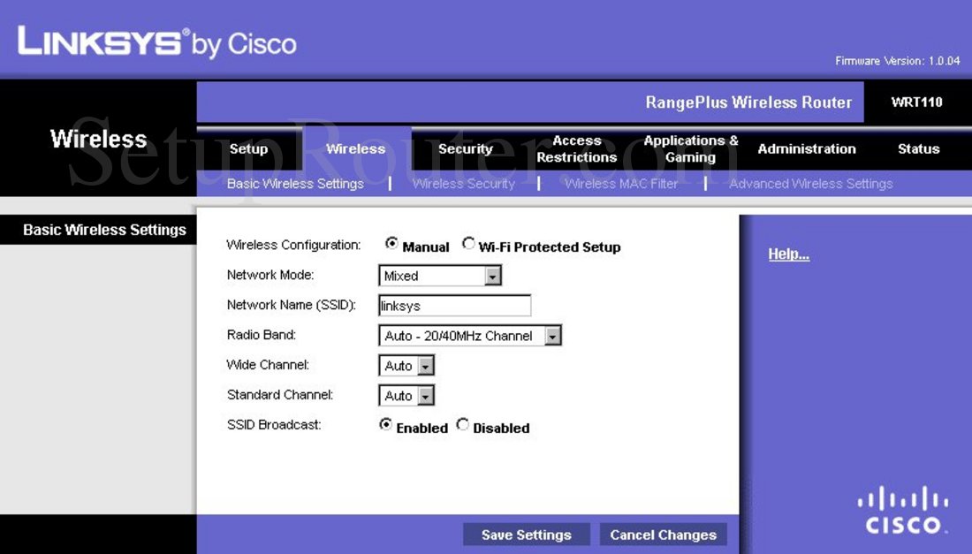Open the Wireless MAC Filter page
Viewport: 972px width, 554px height.
click(x=621, y=184)
